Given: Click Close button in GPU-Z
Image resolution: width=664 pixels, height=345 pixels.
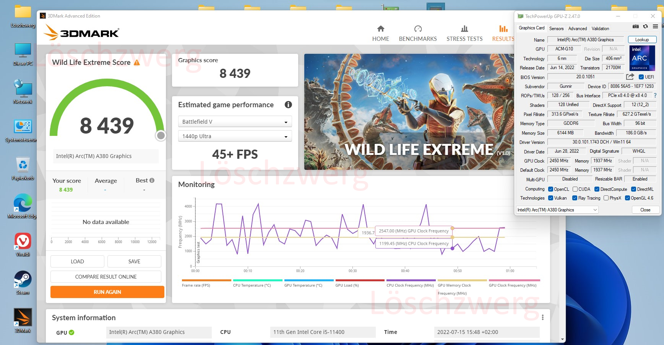Looking at the screenshot, I should 645,210.
